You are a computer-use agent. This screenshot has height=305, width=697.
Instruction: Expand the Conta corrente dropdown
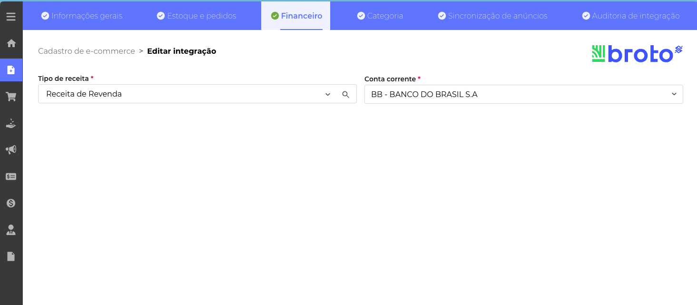(674, 94)
